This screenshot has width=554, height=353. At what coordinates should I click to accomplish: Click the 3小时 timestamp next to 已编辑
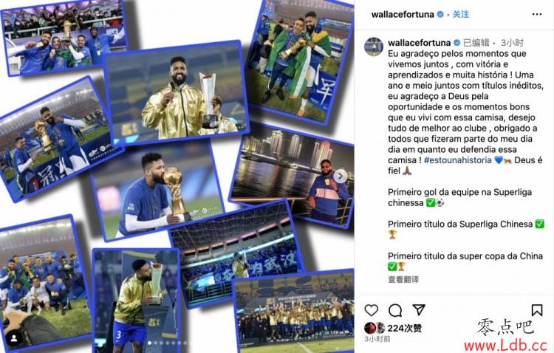tap(512, 43)
